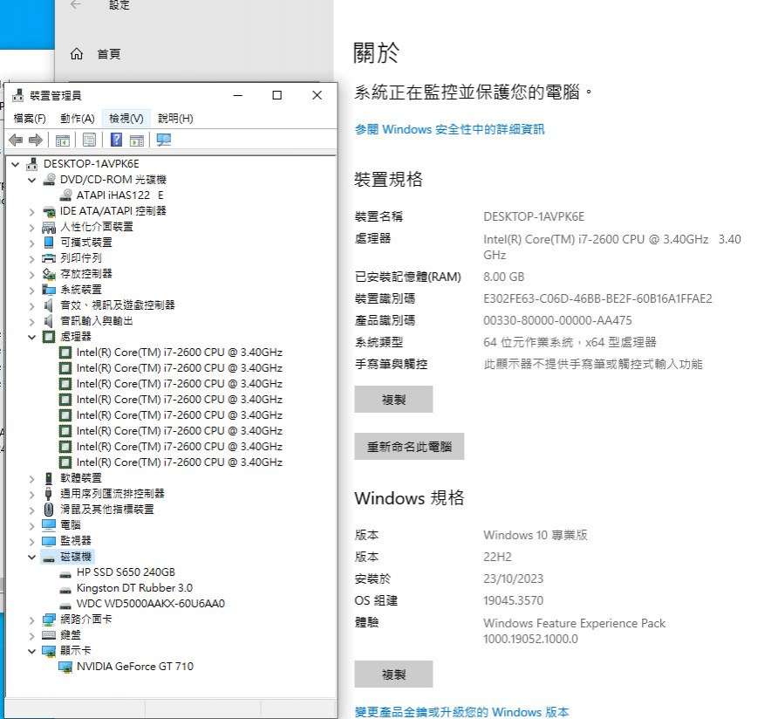Expand the 存放控制器 category

click(31, 274)
